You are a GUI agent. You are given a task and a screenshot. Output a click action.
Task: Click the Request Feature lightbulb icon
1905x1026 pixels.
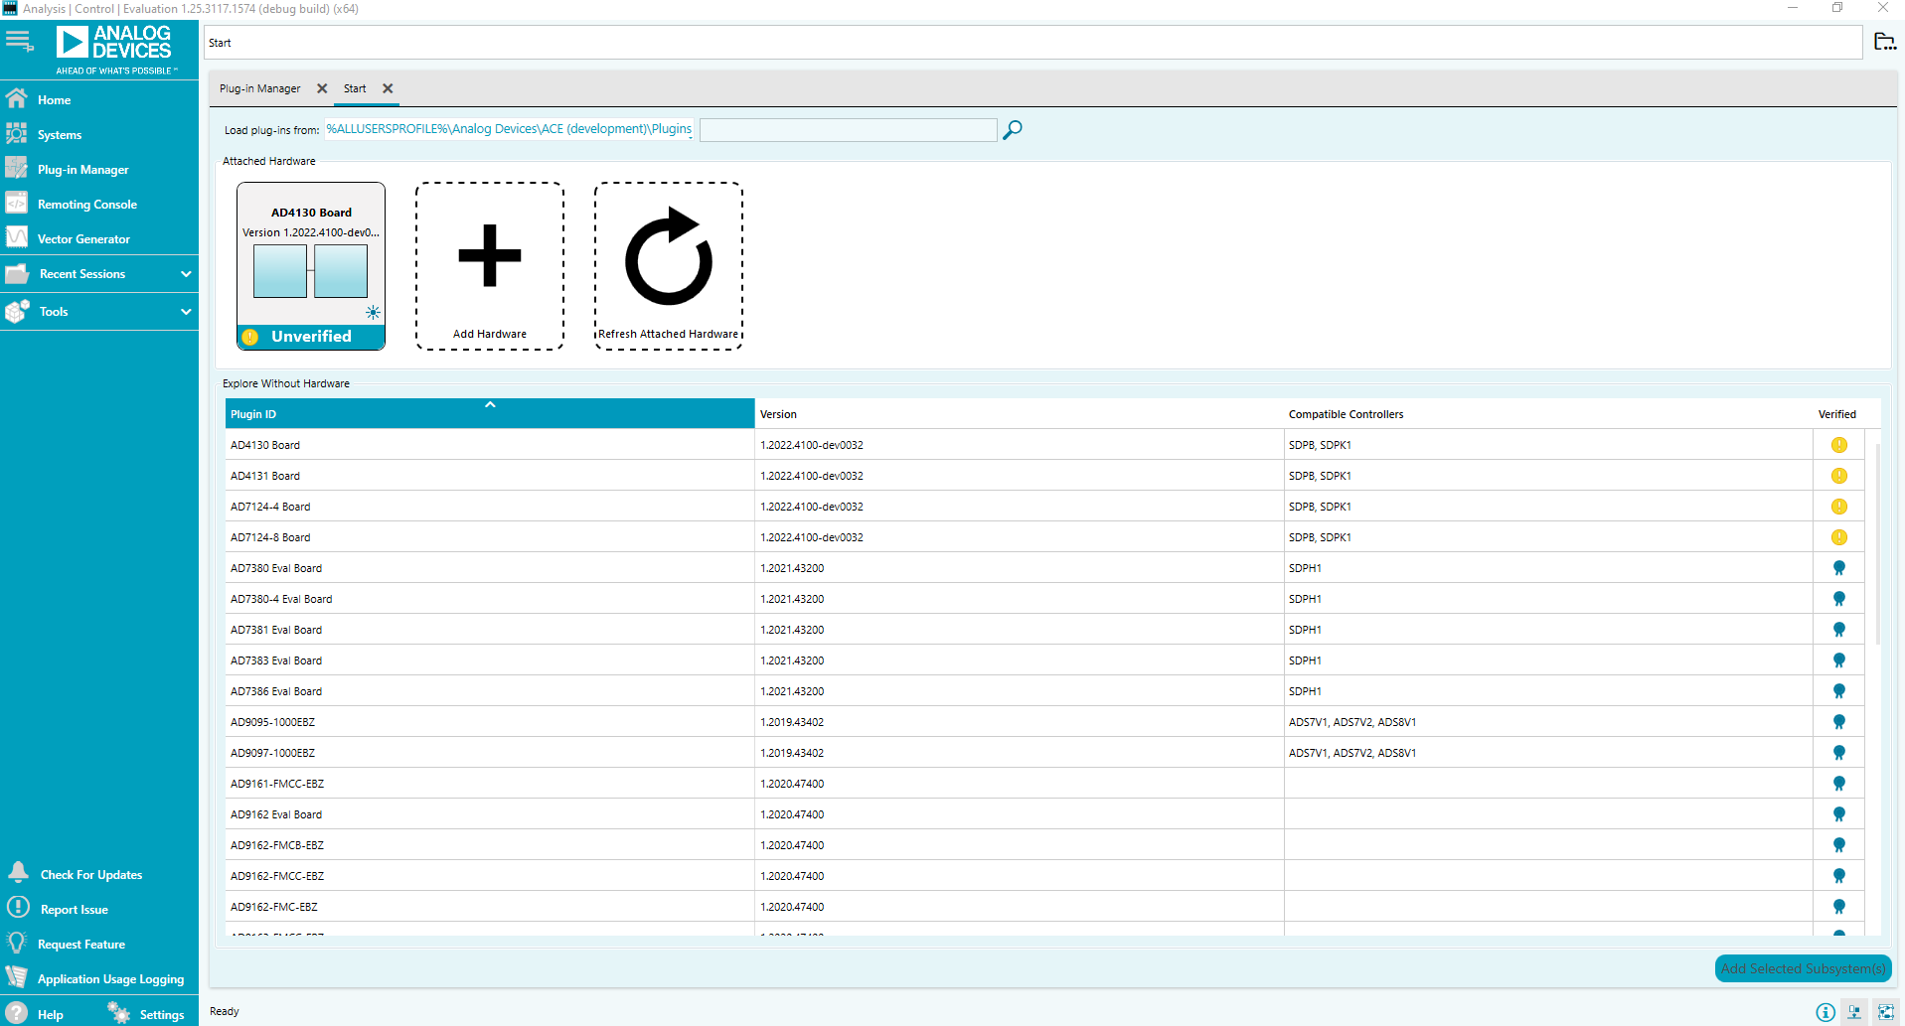click(x=17, y=943)
